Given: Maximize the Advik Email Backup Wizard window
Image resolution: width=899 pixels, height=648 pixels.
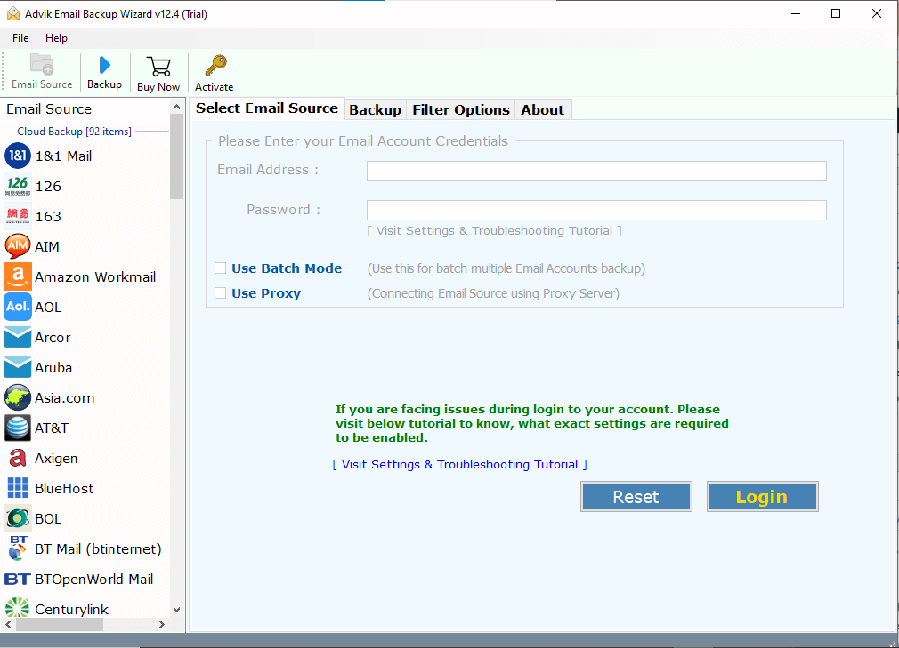Looking at the screenshot, I should [x=836, y=13].
